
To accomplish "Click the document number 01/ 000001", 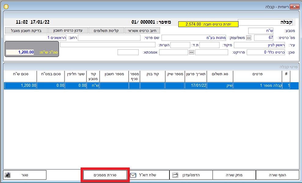I will click(143, 22).
